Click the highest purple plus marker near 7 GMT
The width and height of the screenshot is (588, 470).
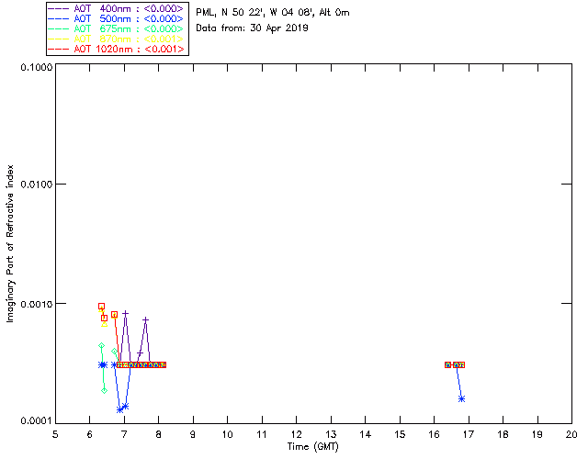[126, 313]
